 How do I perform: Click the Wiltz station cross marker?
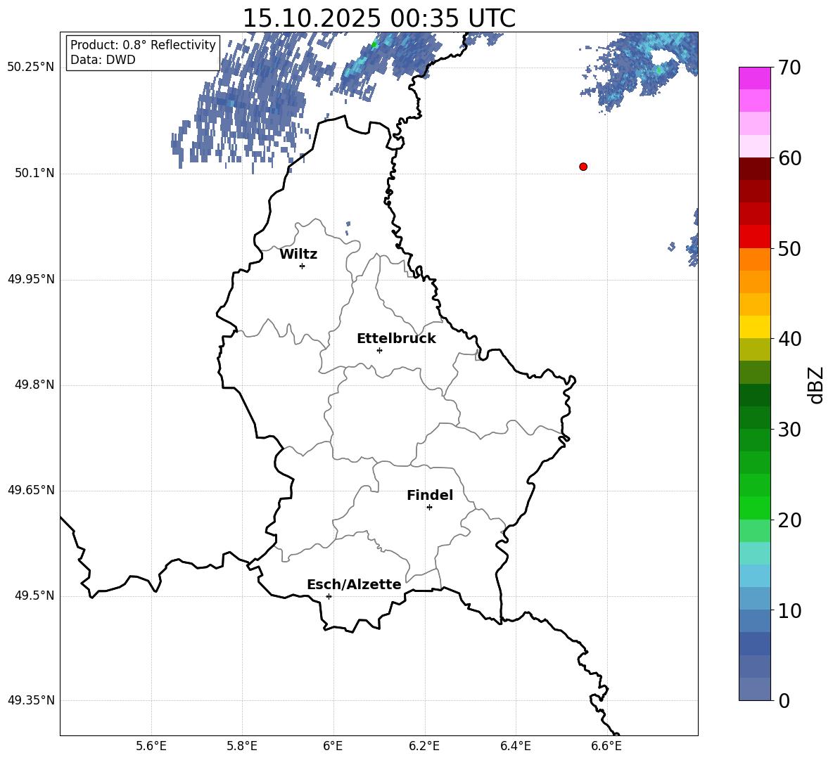[x=303, y=266]
